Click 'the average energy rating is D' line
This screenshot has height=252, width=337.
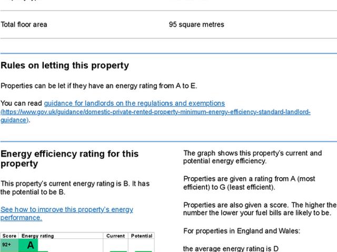point(231,248)
